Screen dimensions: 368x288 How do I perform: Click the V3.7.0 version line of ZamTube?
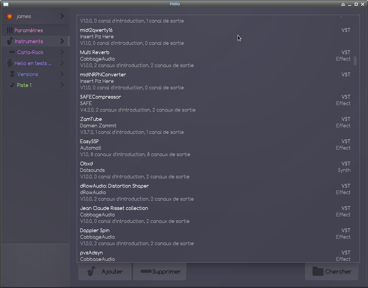[132, 132]
